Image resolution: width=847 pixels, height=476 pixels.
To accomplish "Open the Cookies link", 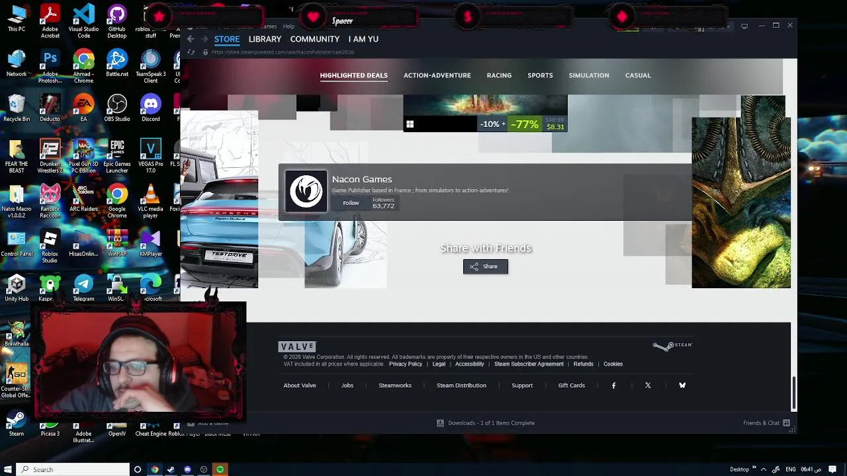I will click(613, 364).
